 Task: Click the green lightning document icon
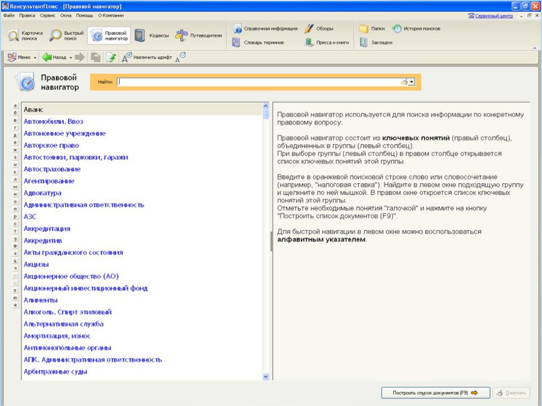(x=111, y=58)
